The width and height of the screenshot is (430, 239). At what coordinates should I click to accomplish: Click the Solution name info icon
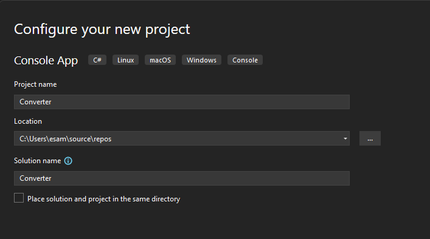[68, 161]
